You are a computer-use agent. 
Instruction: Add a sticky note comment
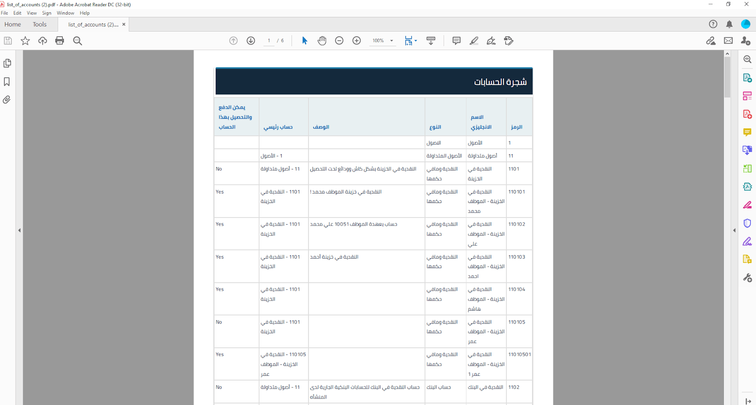coord(456,41)
